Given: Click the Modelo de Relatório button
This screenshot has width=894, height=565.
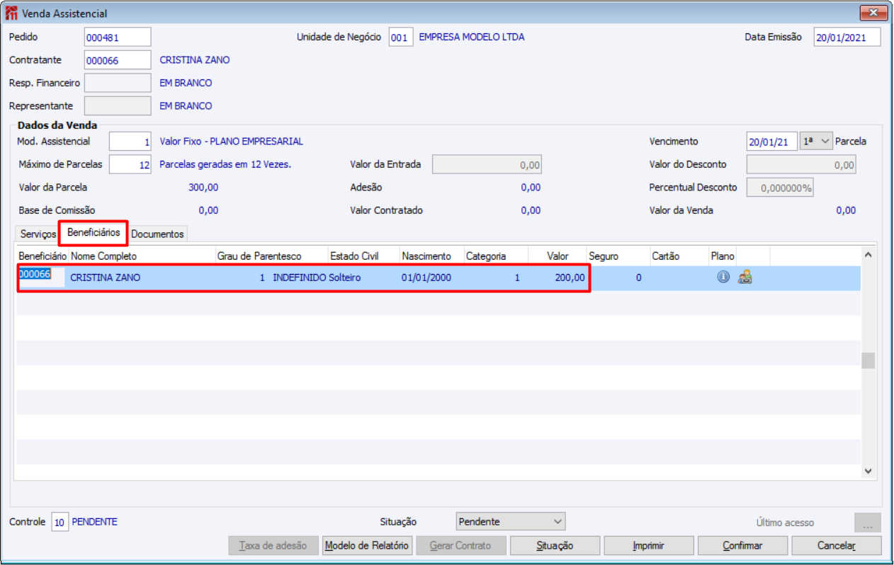Looking at the screenshot, I should [367, 546].
